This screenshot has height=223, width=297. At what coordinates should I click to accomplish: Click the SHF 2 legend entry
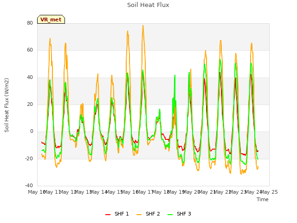click(x=148, y=214)
